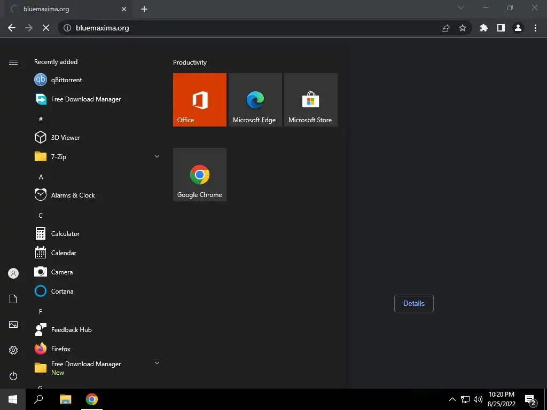
Task: Open File Explorer from the taskbar
Action: click(65, 399)
